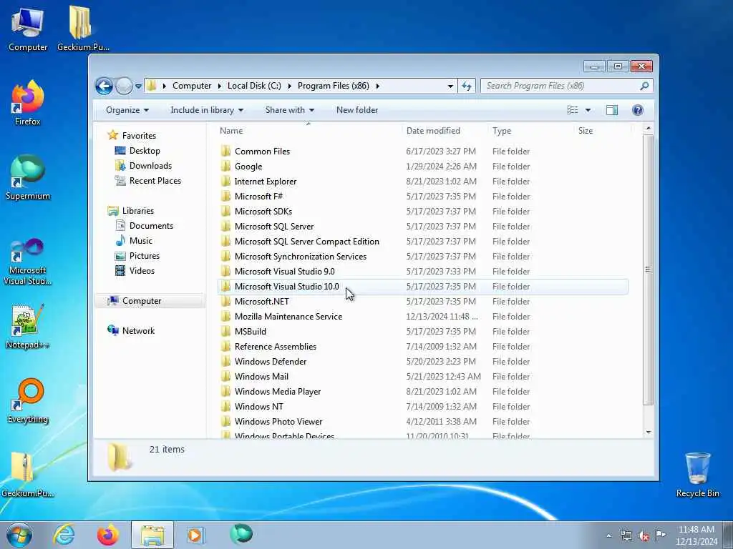Select Libraries in the navigation pane

click(x=138, y=211)
